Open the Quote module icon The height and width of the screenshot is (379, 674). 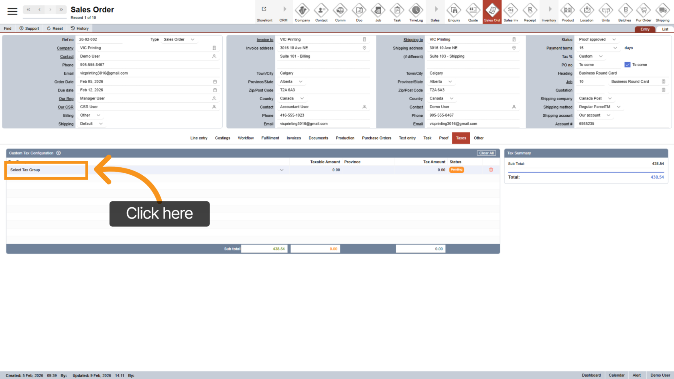pos(473,12)
